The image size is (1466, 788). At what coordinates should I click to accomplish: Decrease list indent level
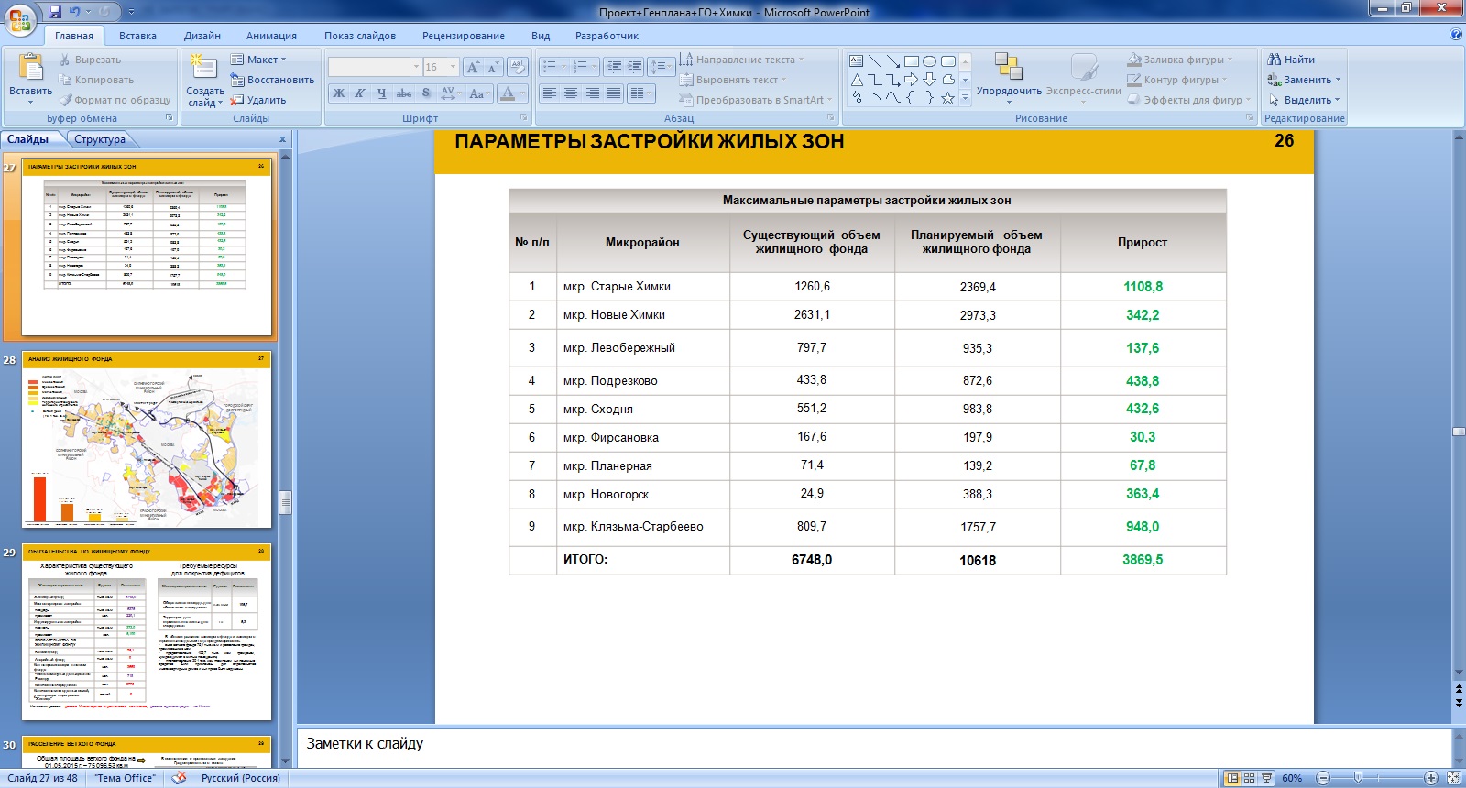614,67
